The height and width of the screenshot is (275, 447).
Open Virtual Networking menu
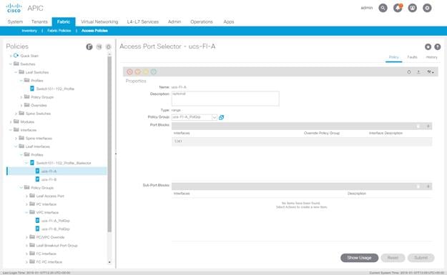[x=99, y=21]
